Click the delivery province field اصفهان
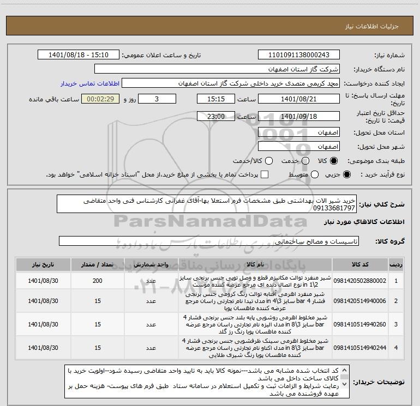The height and width of the screenshot is (406, 420). point(299,132)
